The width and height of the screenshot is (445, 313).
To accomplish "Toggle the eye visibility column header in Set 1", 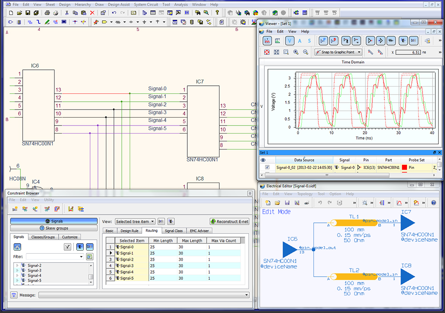I will point(263,160).
